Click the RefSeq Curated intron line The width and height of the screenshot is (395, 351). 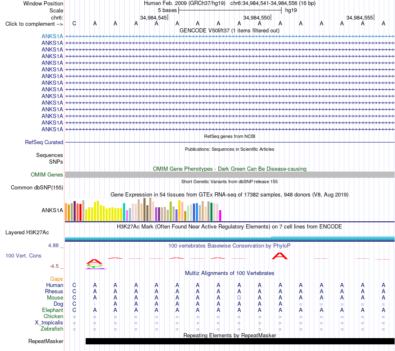(x=230, y=142)
